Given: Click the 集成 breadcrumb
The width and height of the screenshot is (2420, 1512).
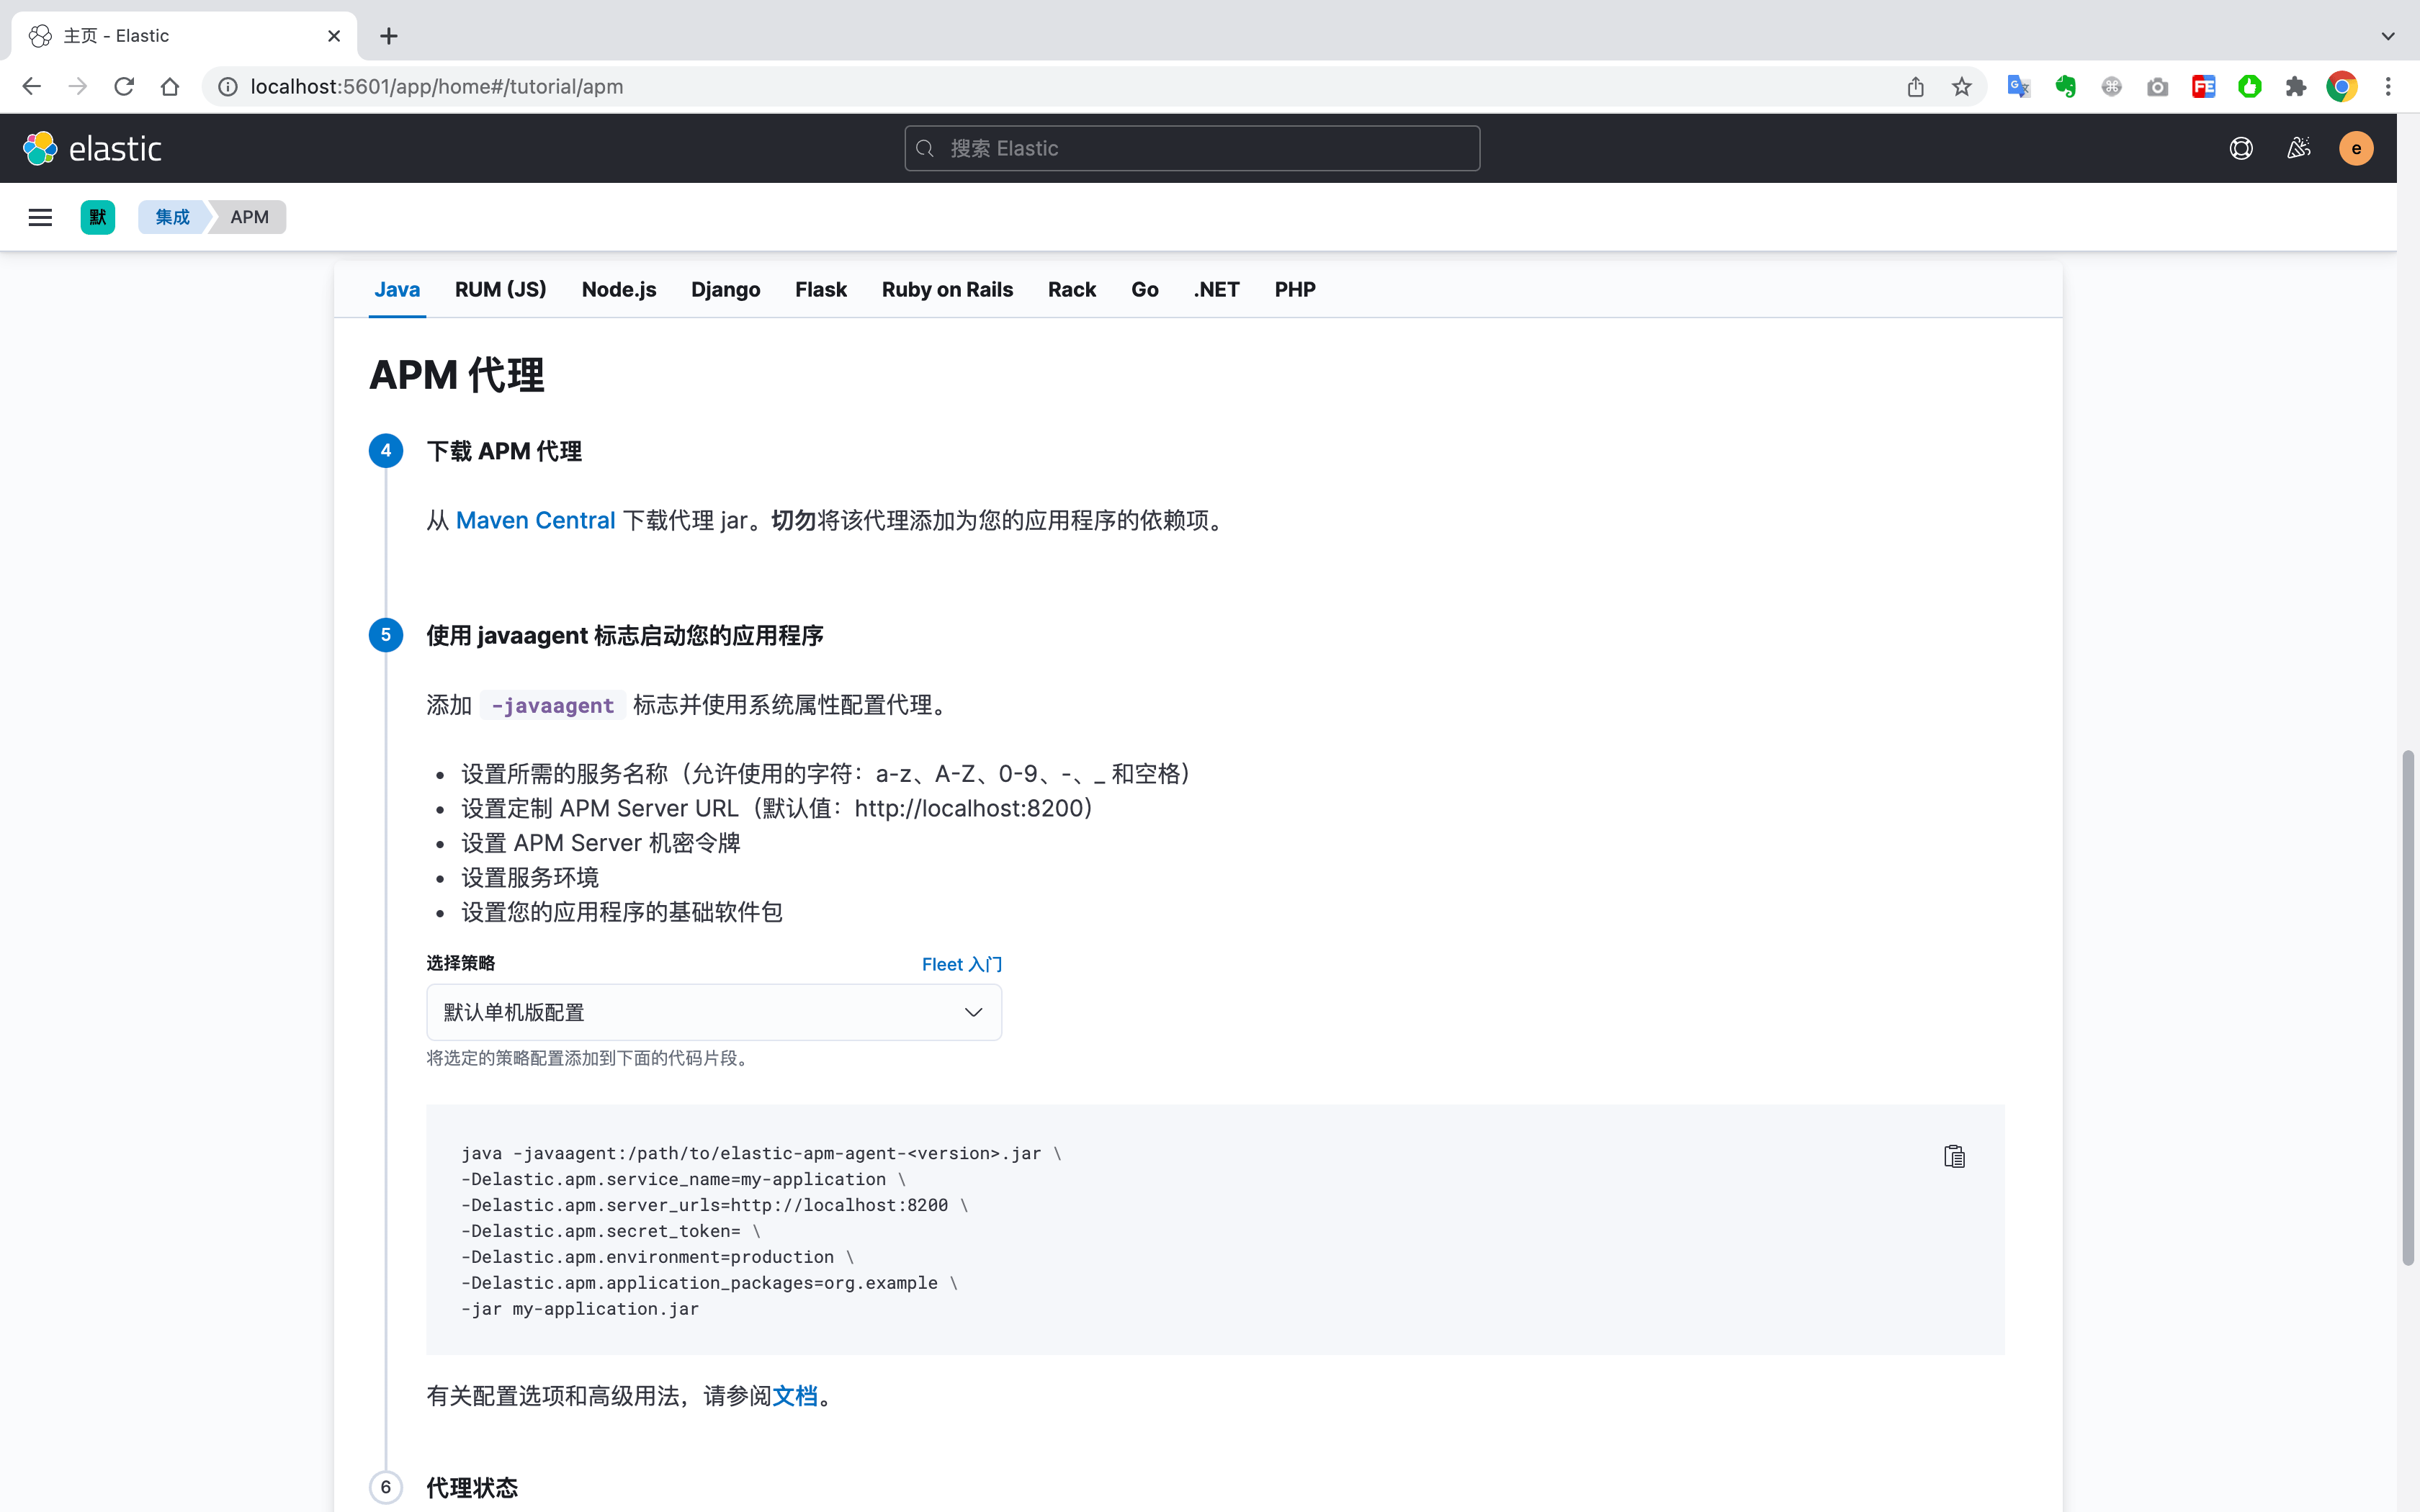Looking at the screenshot, I should 172,217.
